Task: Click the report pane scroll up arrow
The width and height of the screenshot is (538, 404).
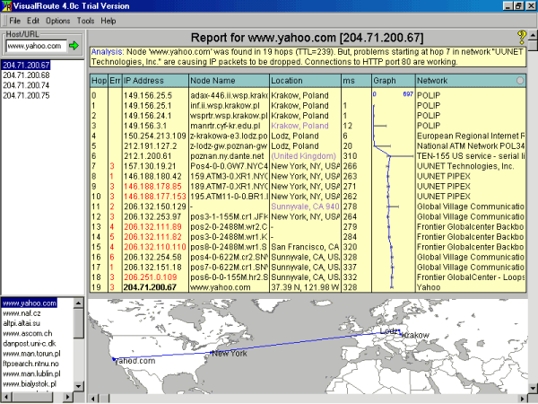Action: pyautogui.click(x=533, y=35)
